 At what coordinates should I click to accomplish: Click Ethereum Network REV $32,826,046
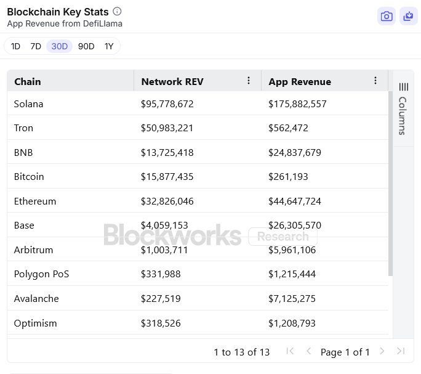167,201
